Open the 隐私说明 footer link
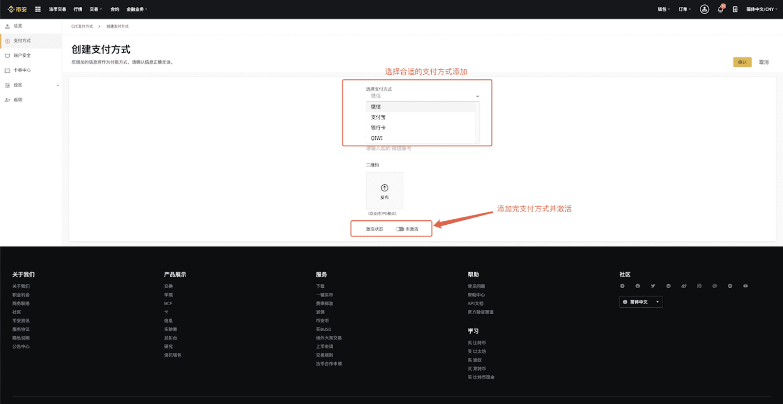This screenshot has height=404, width=783. point(21,338)
